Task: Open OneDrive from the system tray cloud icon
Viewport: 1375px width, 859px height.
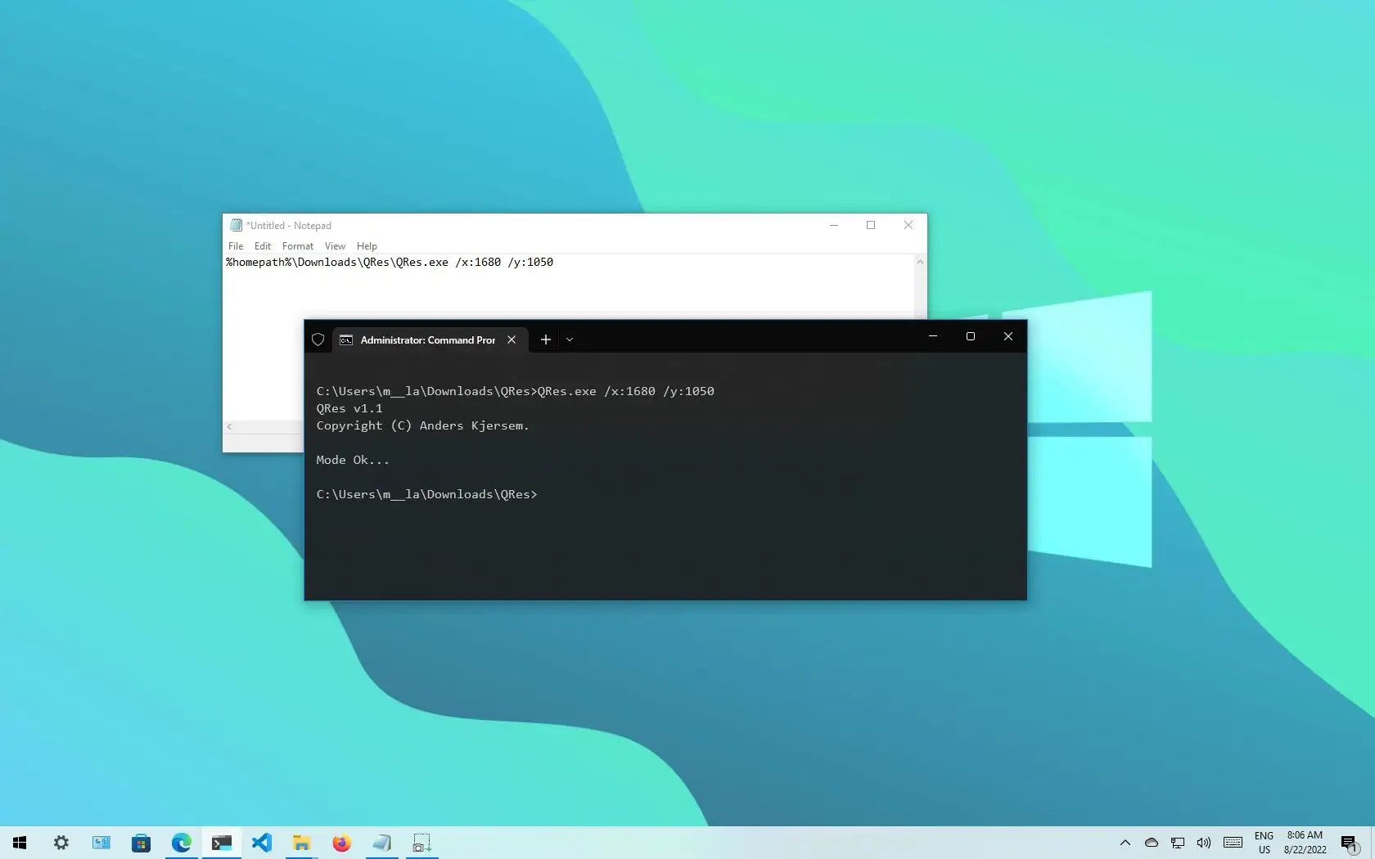Action: click(x=1152, y=843)
